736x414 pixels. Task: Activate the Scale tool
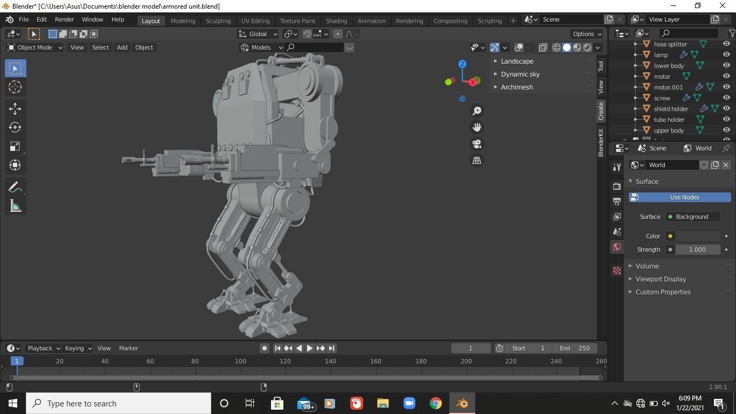pyautogui.click(x=15, y=147)
